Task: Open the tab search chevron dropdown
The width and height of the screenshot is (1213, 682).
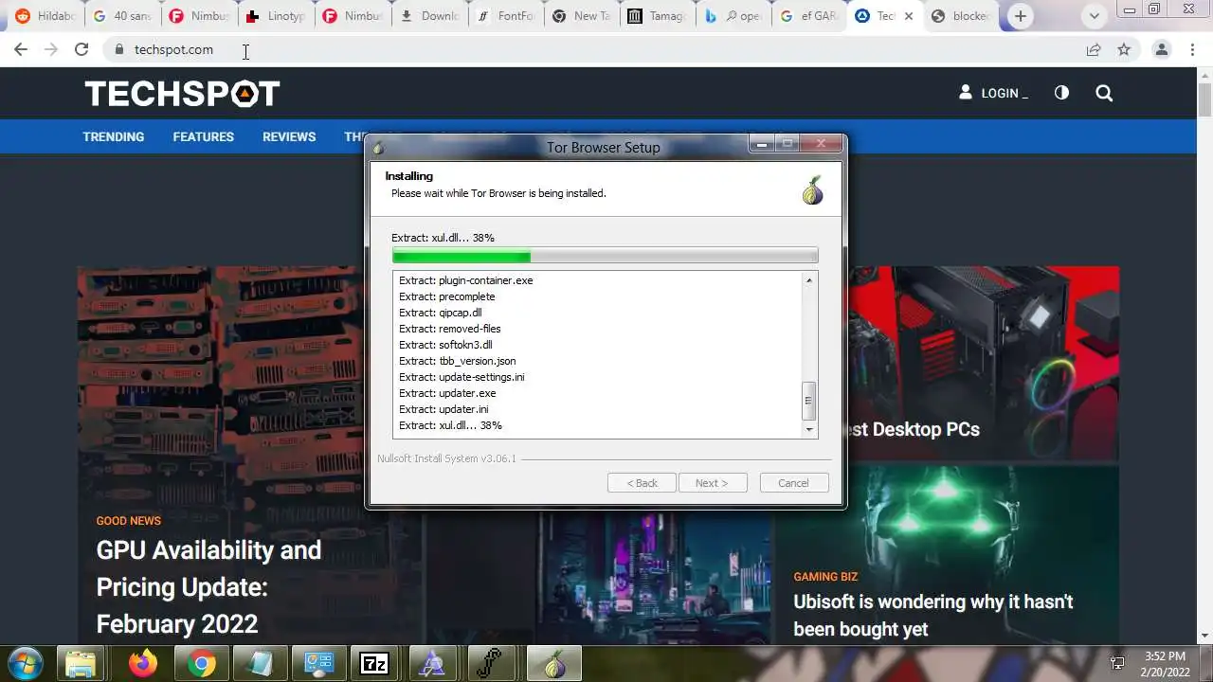Action: coord(1095,16)
